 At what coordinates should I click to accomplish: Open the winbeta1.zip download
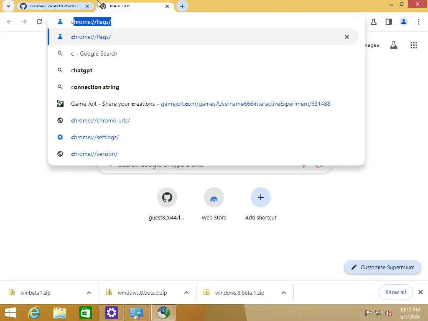point(36,293)
